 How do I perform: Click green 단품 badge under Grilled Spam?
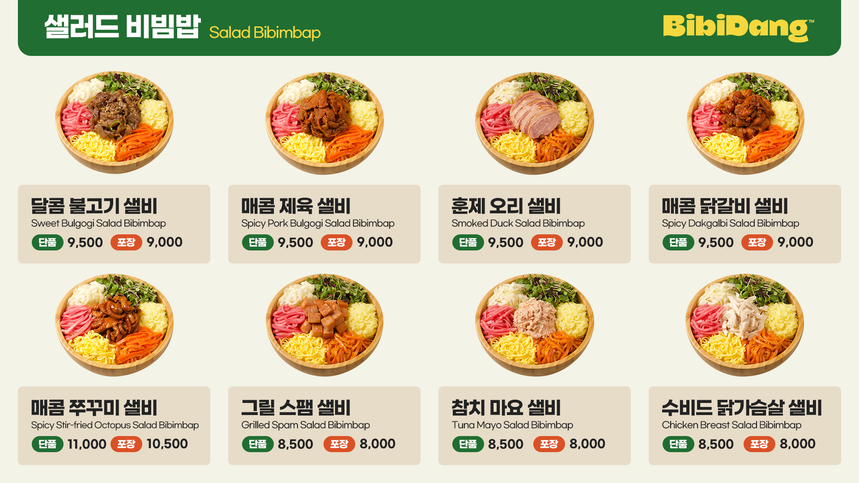(x=258, y=444)
